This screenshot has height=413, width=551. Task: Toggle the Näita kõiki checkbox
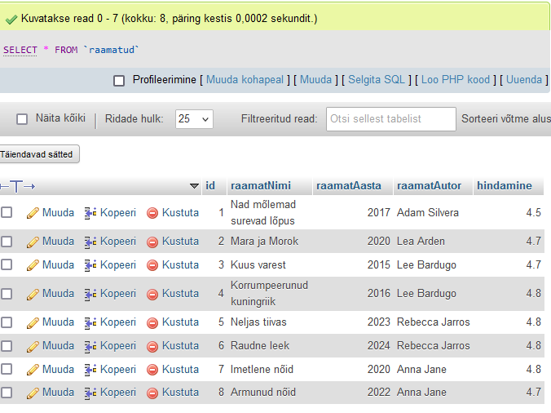(x=22, y=119)
